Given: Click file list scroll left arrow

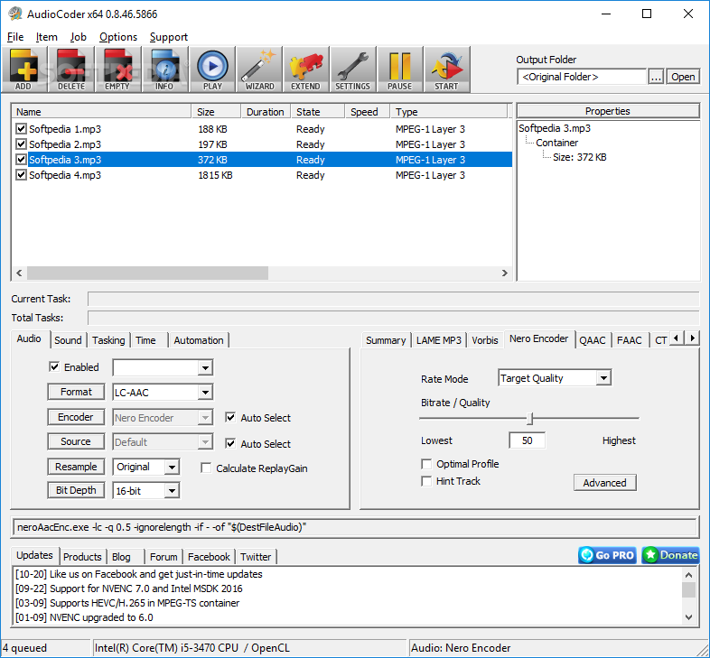Looking at the screenshot, I should [19, 273].
